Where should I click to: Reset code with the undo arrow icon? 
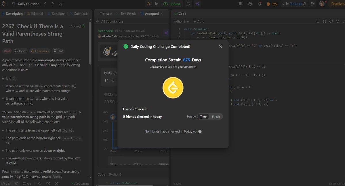pyautogui.click(x=338, y=21)
